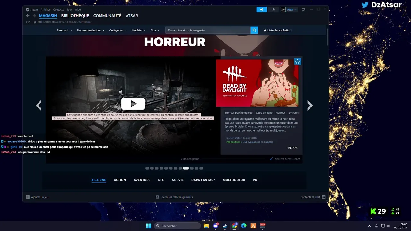This screenshot has height=231, width=411.
Task: Show hidden system tray icons
Action: pos(369,226)
